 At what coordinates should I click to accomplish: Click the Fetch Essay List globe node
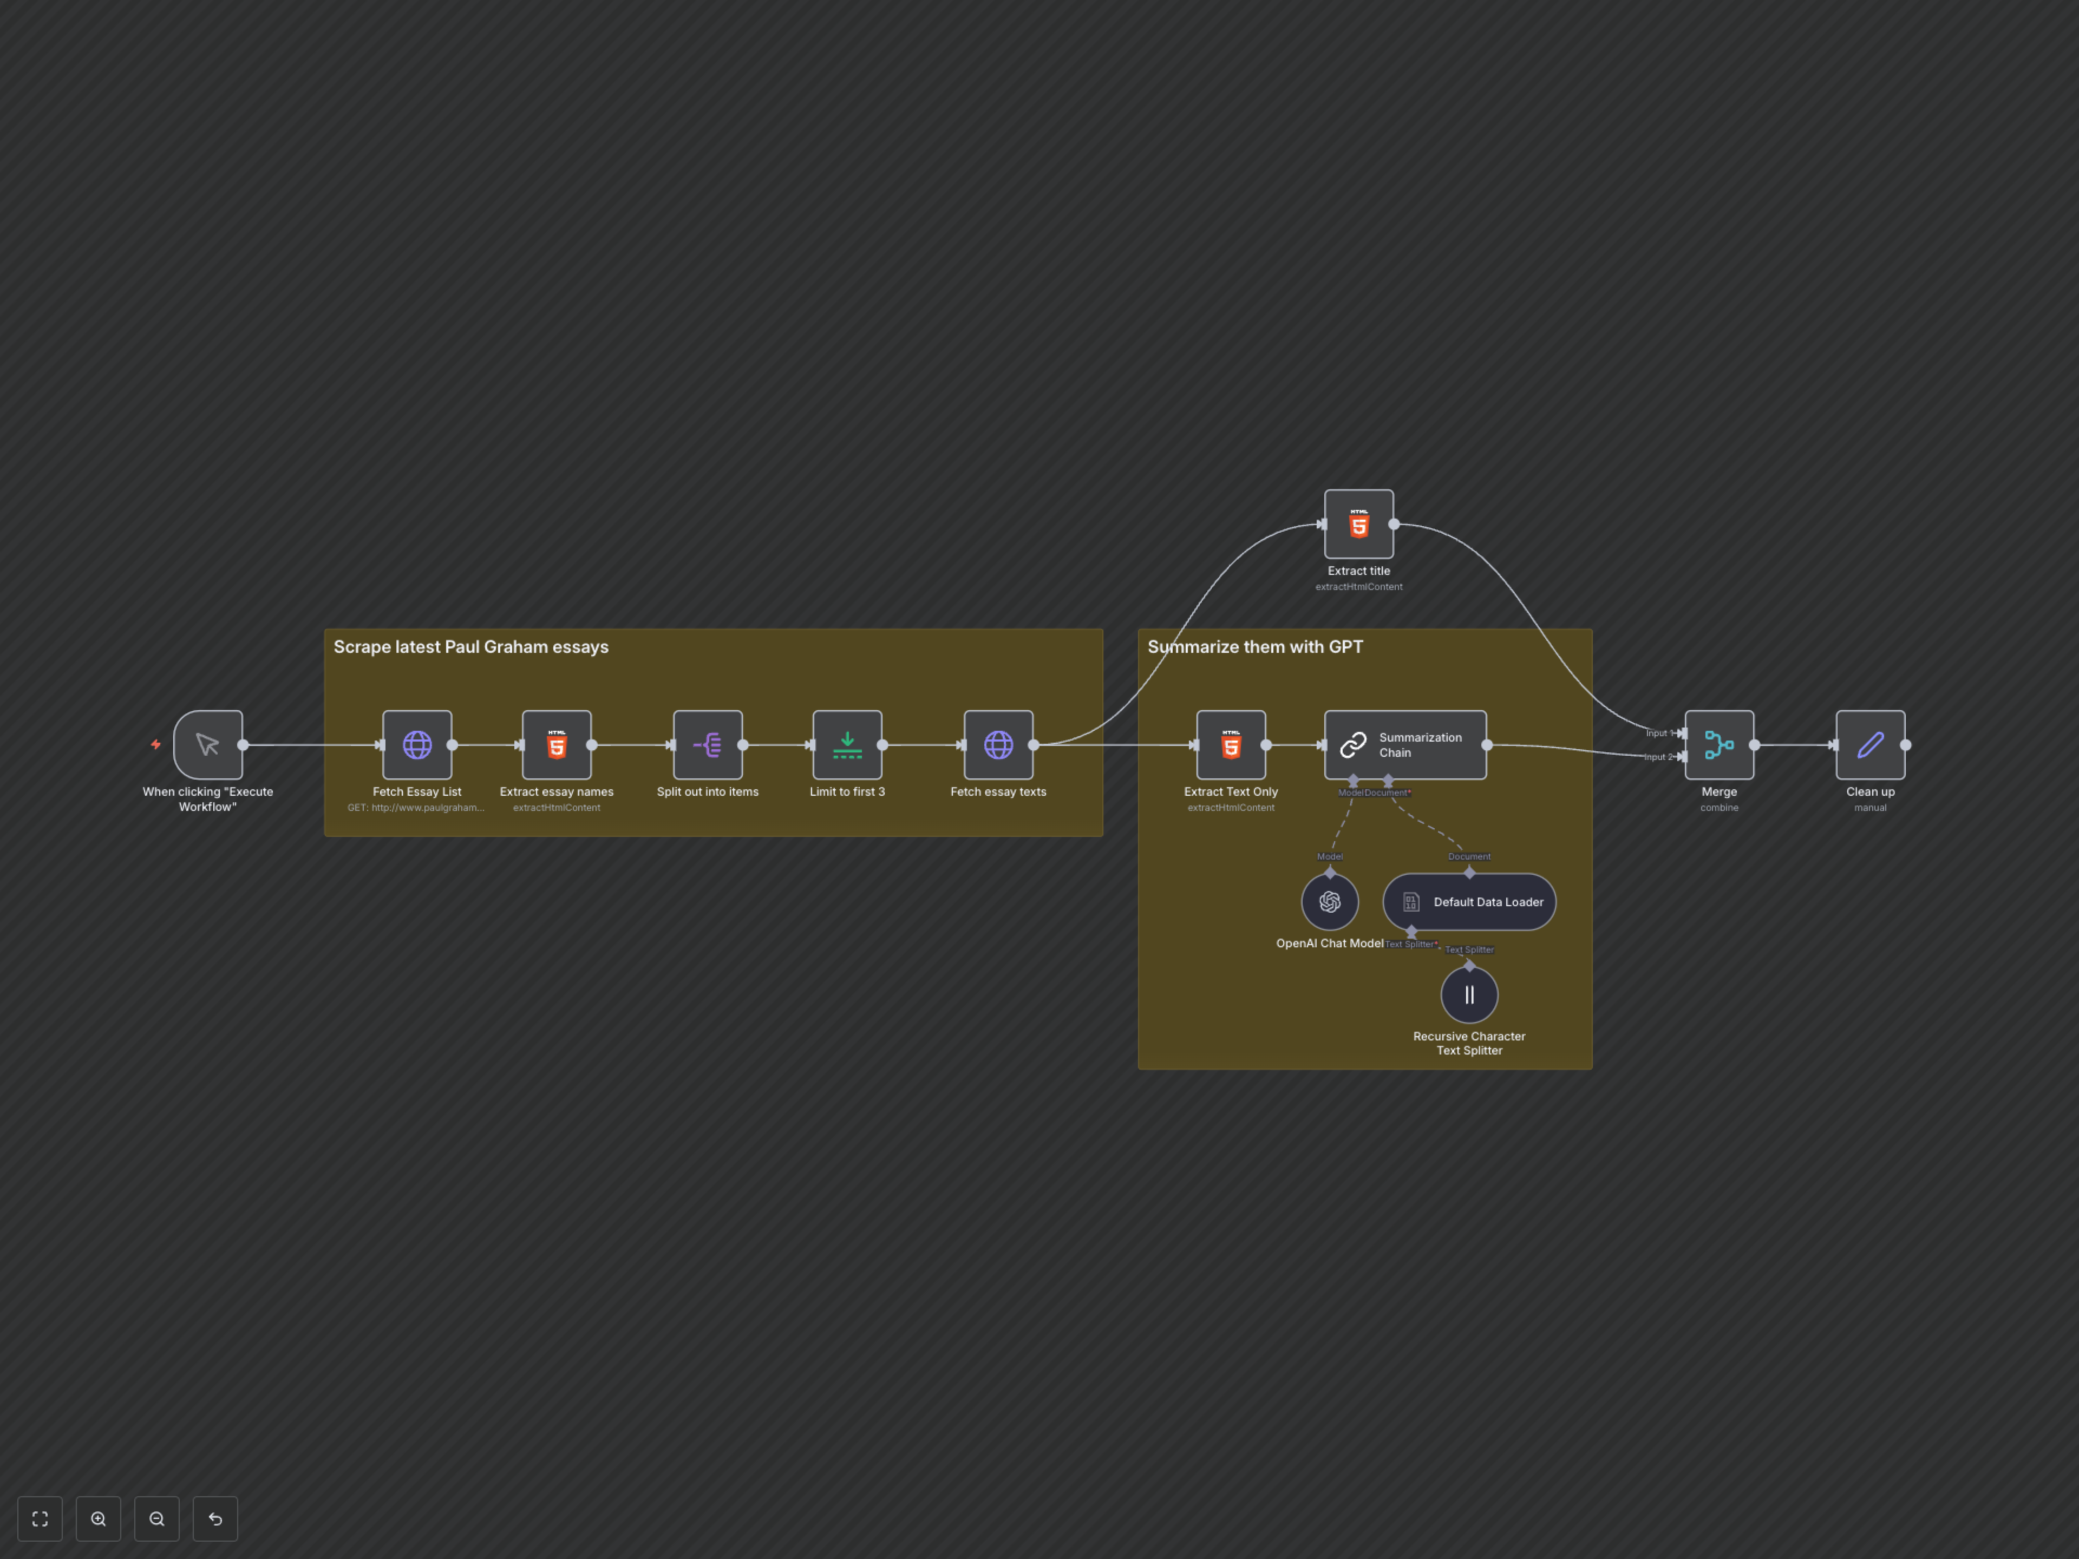click(x=416, y=744)
